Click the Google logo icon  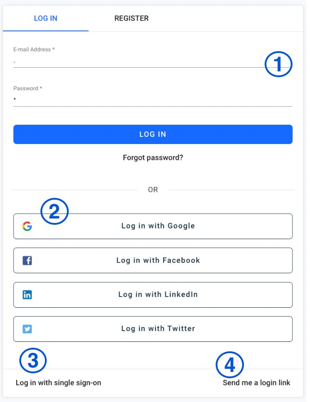(27, 226)
